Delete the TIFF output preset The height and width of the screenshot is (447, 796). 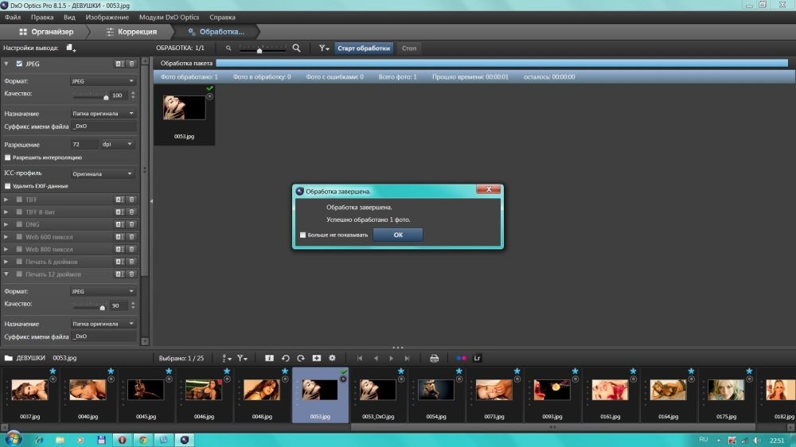click(x=131, y=200)
